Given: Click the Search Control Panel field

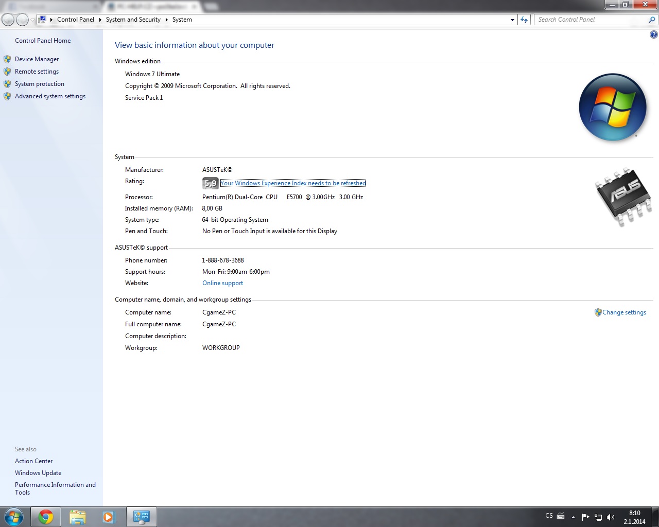Looking at the screenshot, I should click(591, 20).
